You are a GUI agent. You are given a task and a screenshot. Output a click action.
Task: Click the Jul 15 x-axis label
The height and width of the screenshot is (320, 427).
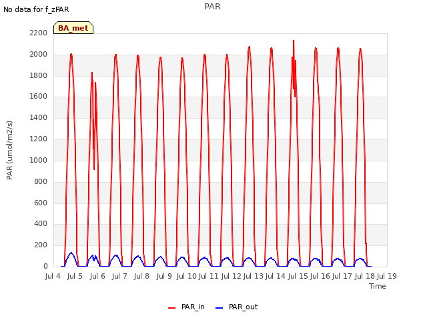pos(298,276)
